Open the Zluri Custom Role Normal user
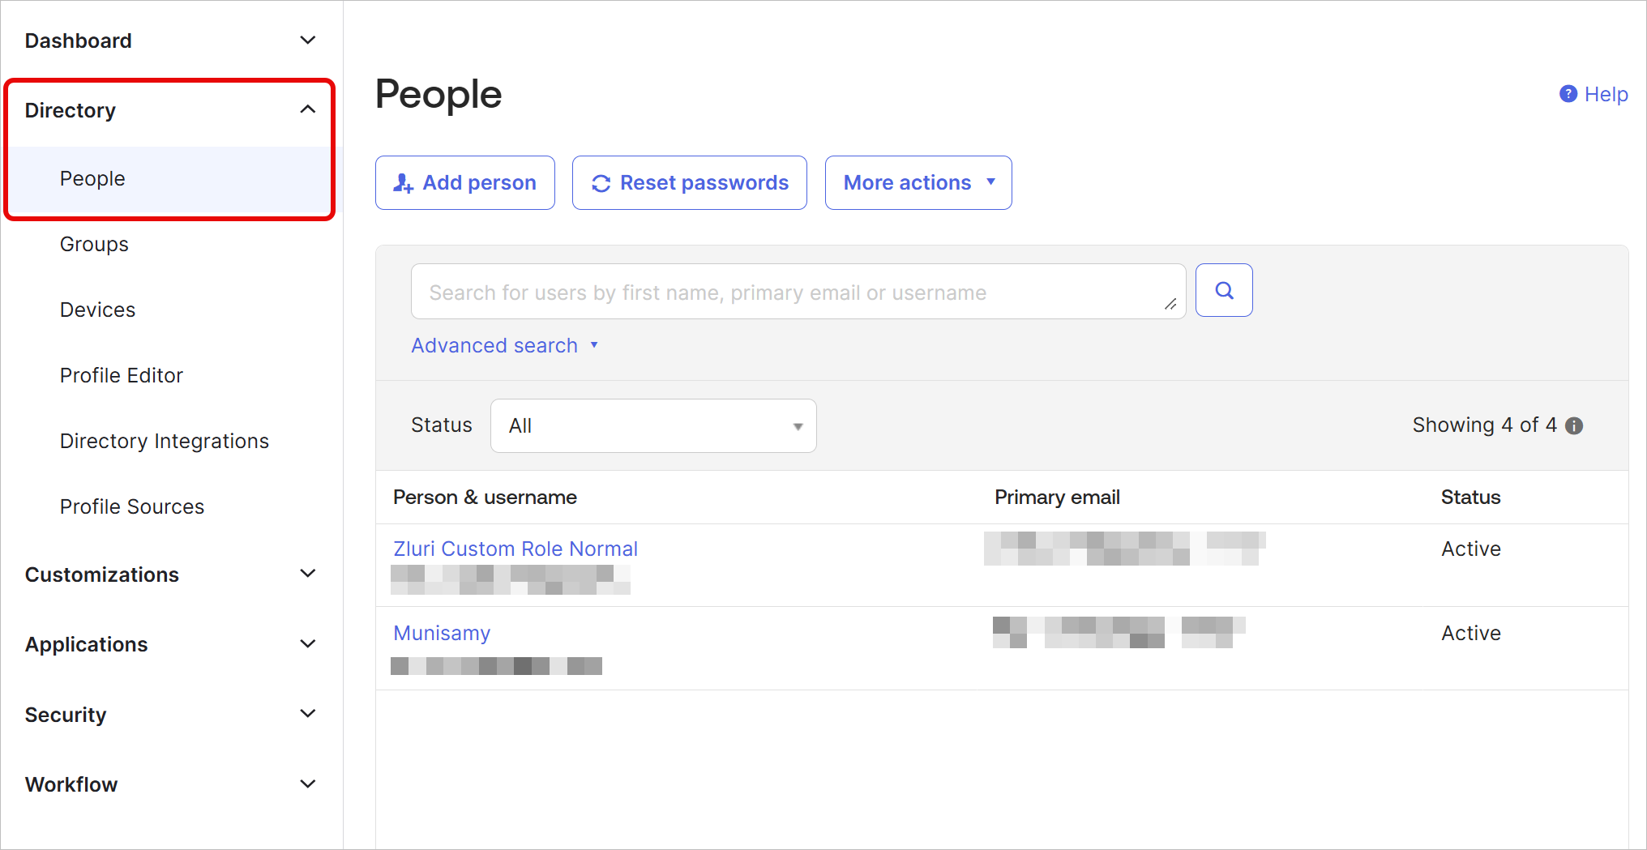This screenshot has width=1647, height=850. (x=515, y=549)
